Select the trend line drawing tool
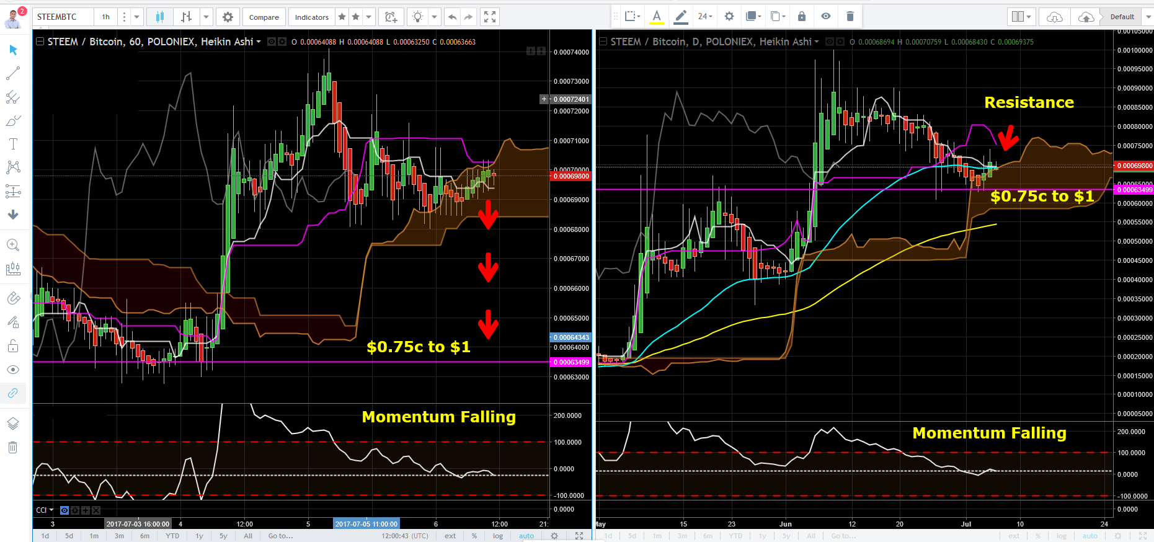The image size is (1154, 542). tap(13, 73)
